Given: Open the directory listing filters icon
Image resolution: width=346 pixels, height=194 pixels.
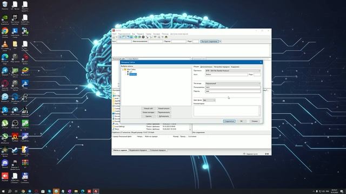Looking at the screenshot, I should click(155, 37).
